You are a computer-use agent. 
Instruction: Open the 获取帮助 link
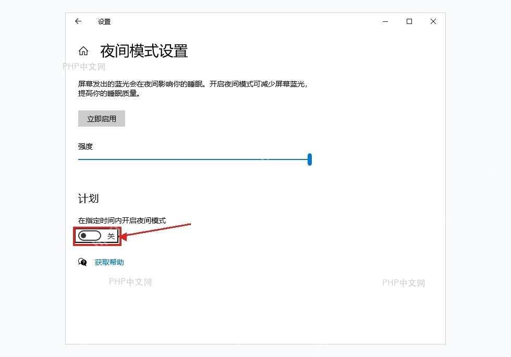point(109,262)
